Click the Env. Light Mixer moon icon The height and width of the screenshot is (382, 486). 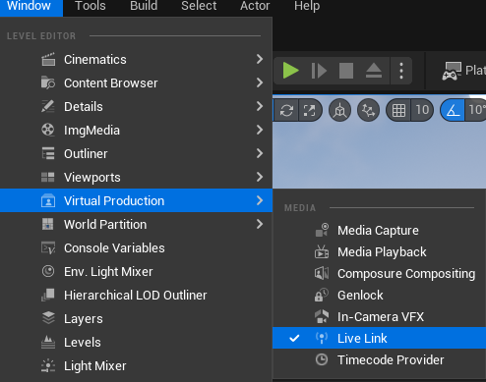[x=48, y=271]
